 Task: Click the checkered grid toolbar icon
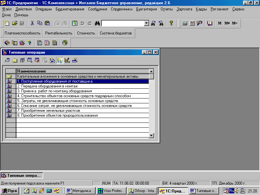coord(55,43)
